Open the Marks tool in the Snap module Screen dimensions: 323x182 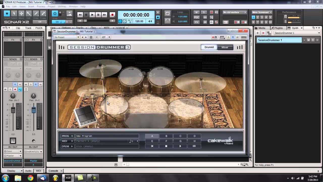click(x=69, y=14)
